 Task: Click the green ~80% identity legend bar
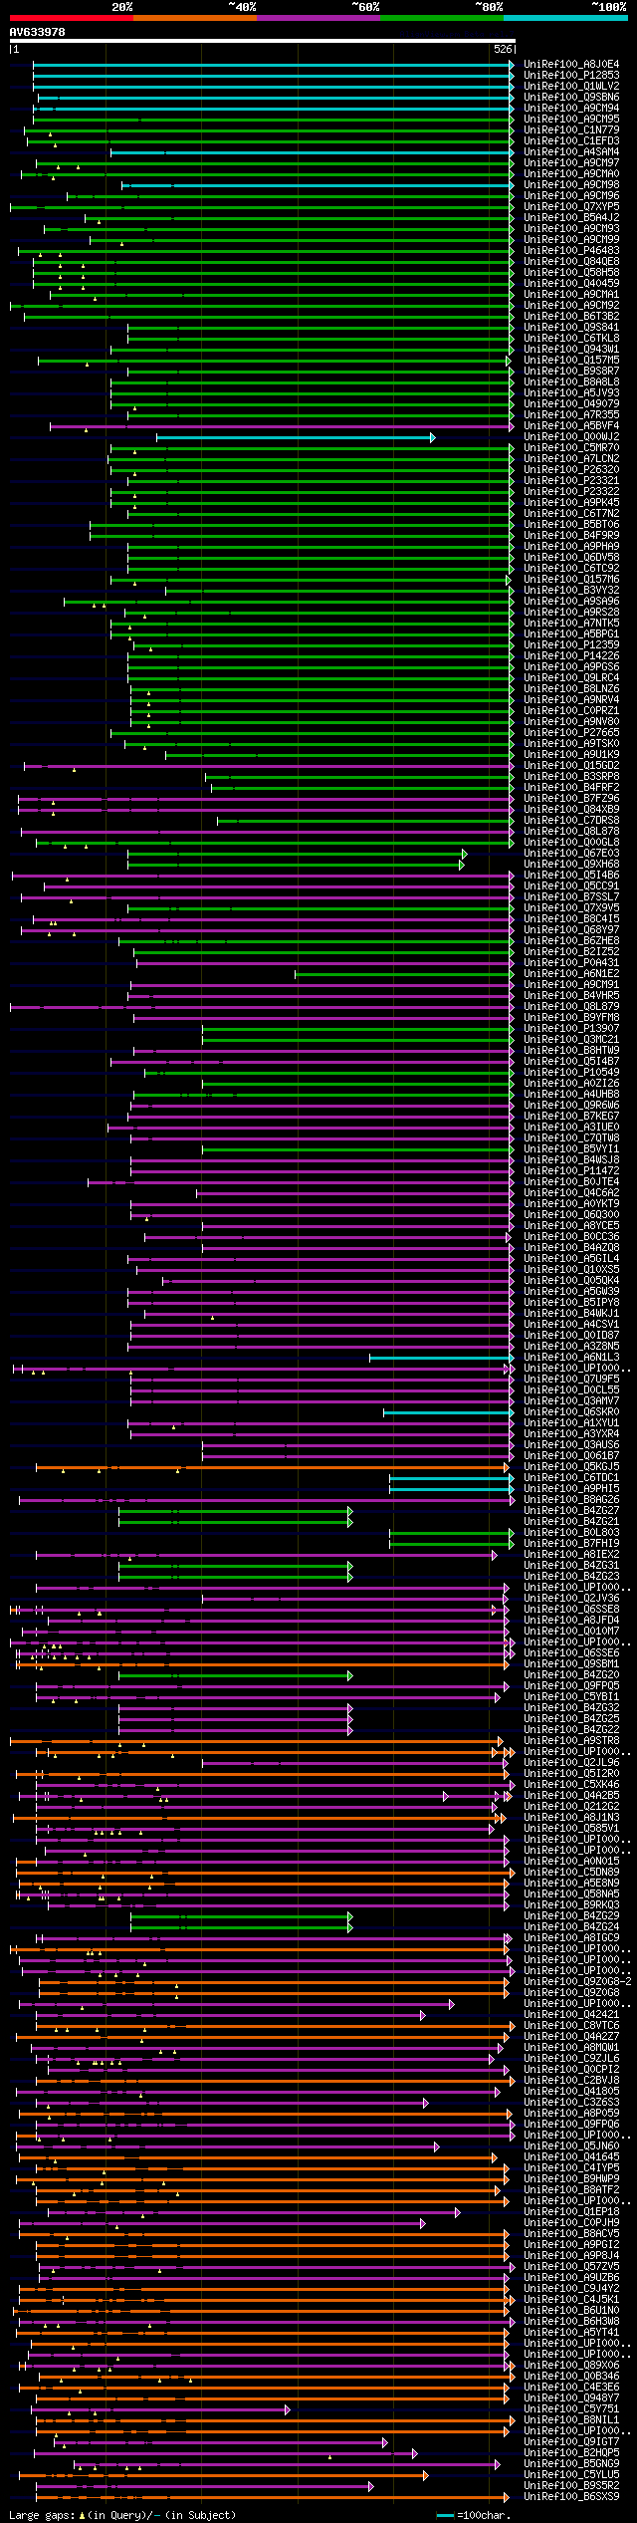click(x=442, y=18)
